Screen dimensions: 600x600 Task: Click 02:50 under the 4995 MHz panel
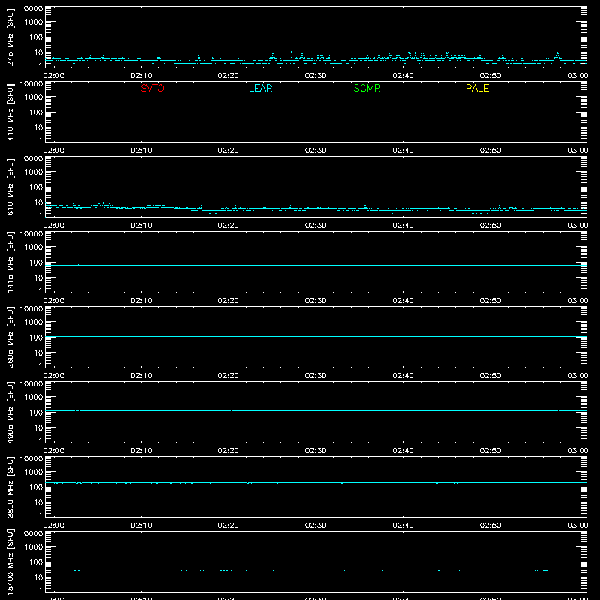click(x=490, y=451)
